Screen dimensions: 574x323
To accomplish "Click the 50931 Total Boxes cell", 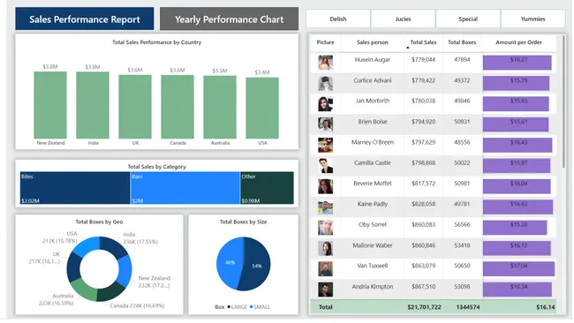I will point(462,122).
